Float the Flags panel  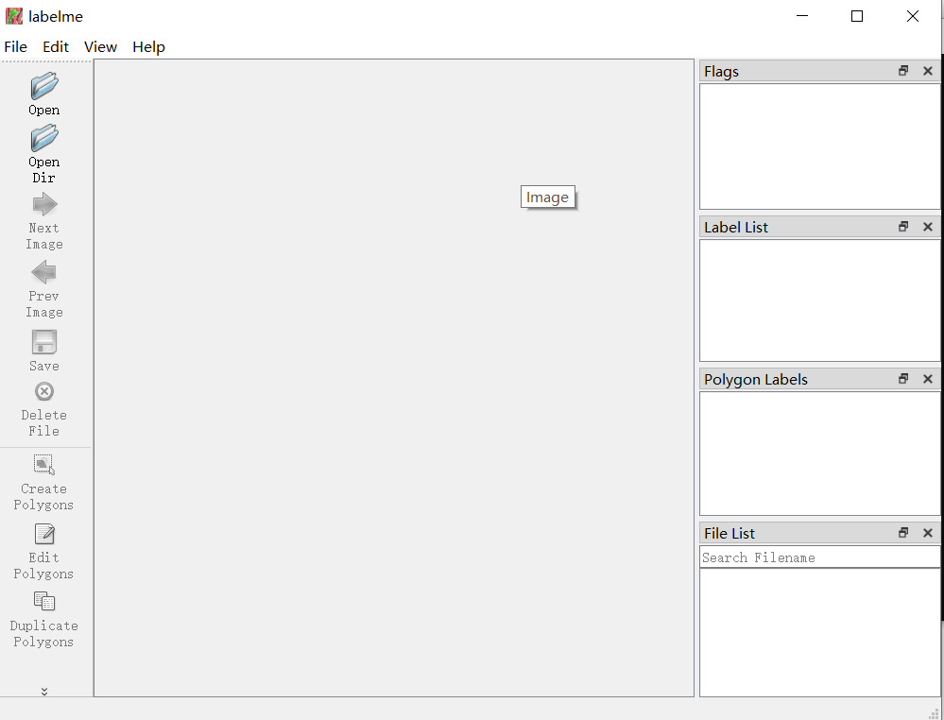pyautogui.click(x=903, y=71)
